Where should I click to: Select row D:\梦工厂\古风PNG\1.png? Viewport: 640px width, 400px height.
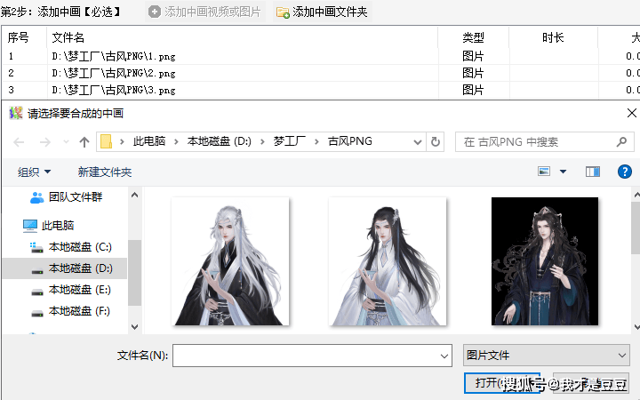(321, 56)
